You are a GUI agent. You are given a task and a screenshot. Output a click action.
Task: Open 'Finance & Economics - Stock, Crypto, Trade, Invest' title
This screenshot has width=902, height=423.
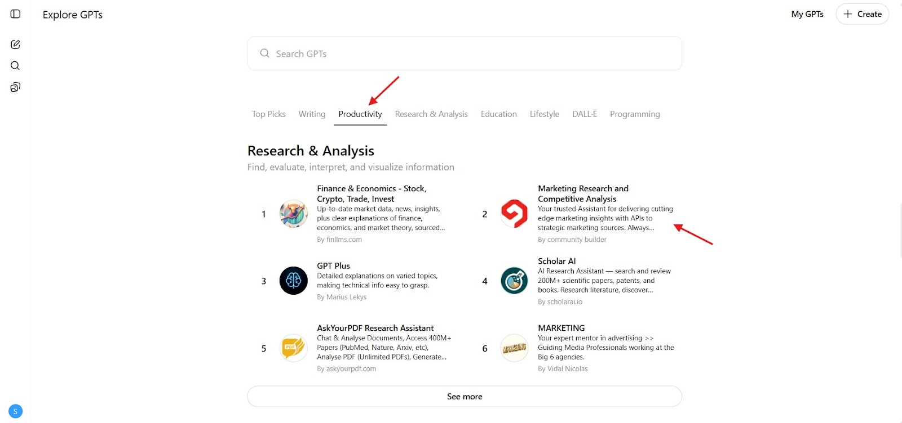pyautogui.click(x=372, y=193)
